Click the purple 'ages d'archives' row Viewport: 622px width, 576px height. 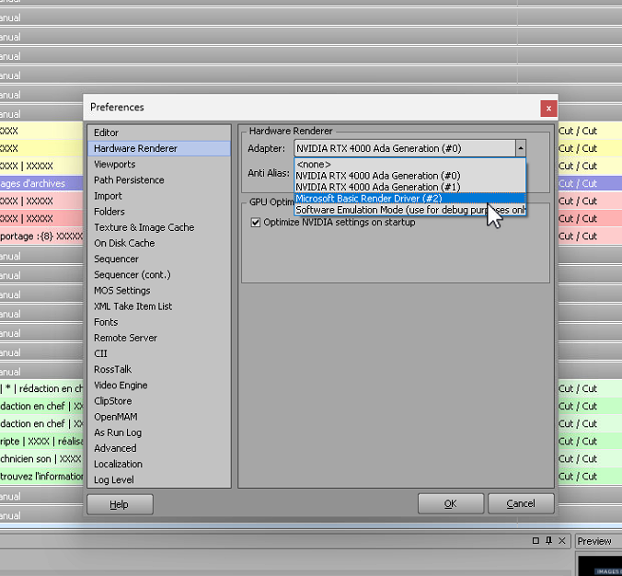click(41, 183)
